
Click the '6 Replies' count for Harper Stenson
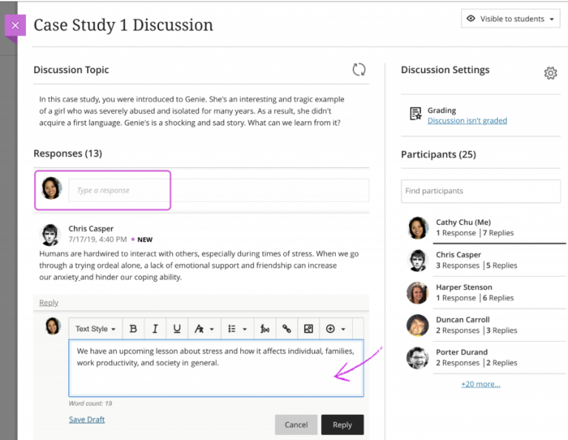[x=498, y=298]
